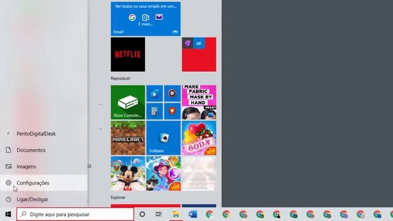Open the Bubble Witch 3 game tile
This screenshot has height=221, width=393.
coord(163,174)
